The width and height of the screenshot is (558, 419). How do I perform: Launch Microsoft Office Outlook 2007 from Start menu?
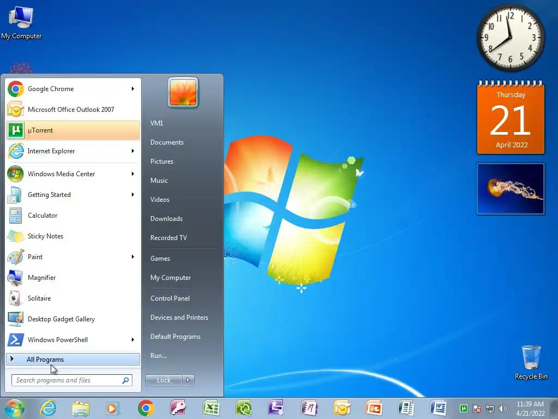[73, 109]
